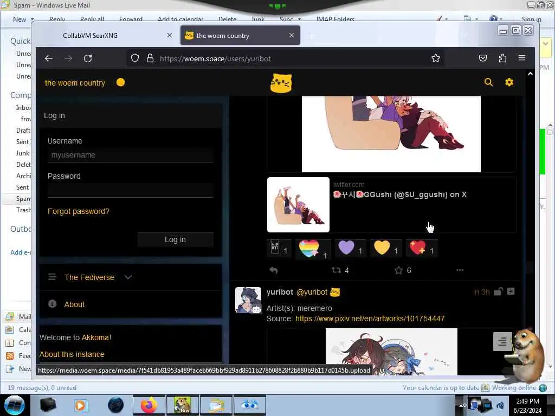The height and width of the screenshot is (416, 555).
Task: Focus the Username input field
Action: coord(130,155)
